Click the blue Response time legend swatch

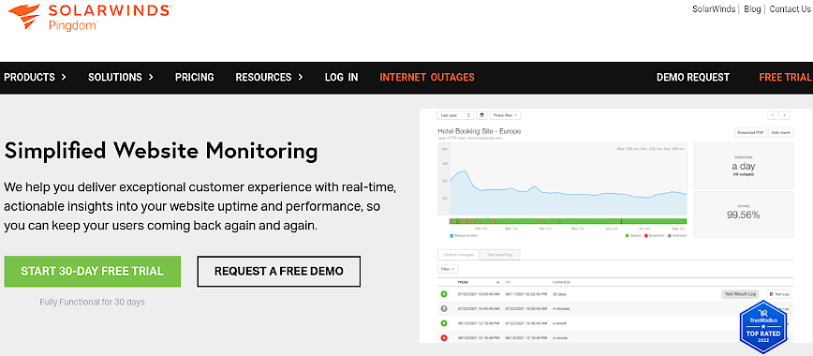[451, 235]
